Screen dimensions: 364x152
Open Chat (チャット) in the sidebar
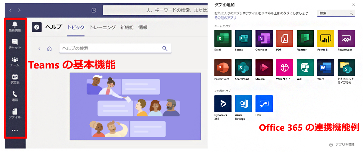point(15,44)
